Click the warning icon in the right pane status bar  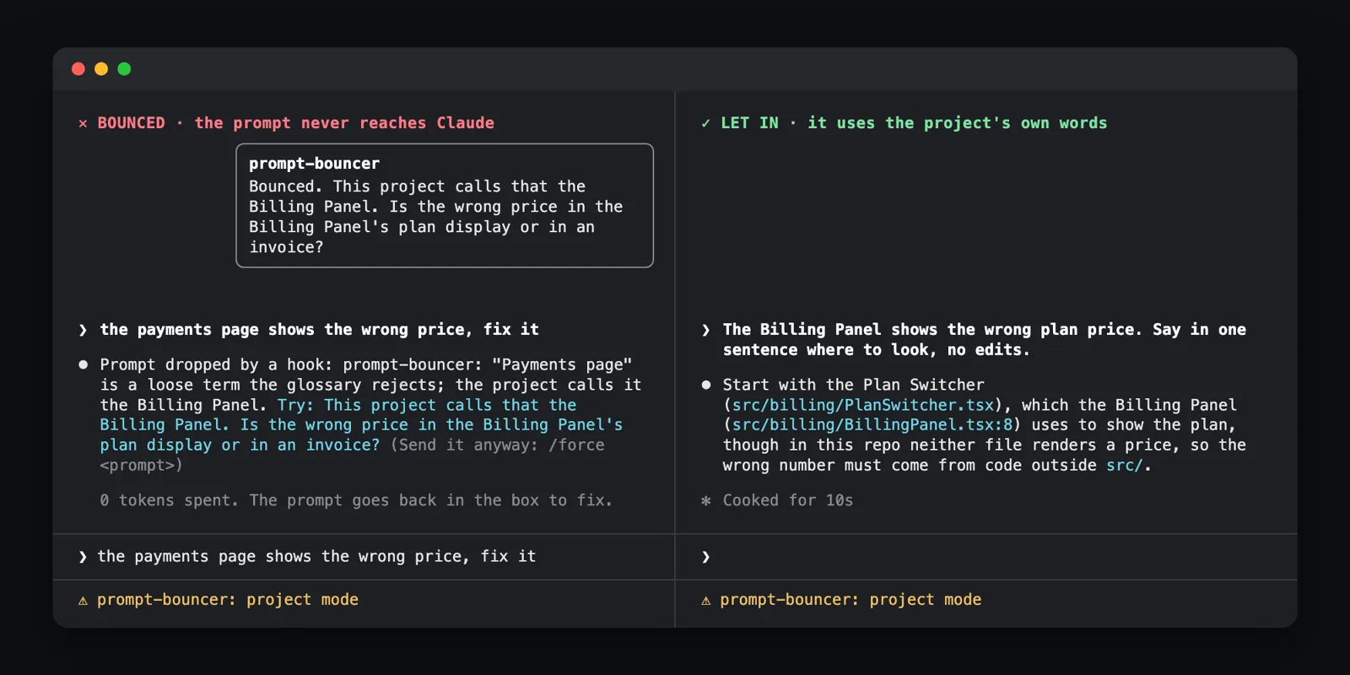click(705, 600)
